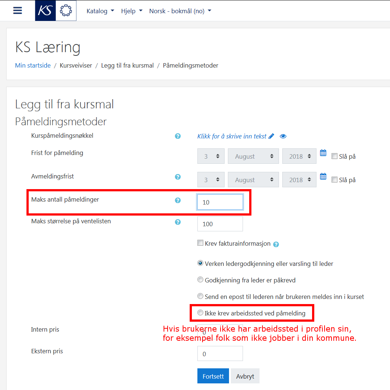The width and height of the screenshot is (390, 390).
Task: Click pencil icon to edit enrollment key
Action: [x=271, y=136]
